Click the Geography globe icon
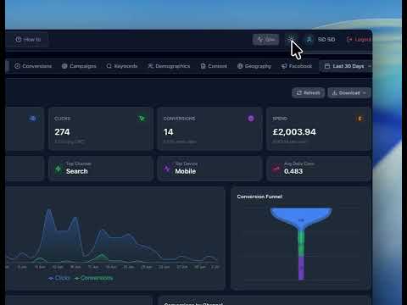407x305 pixels. coord(240,66)
